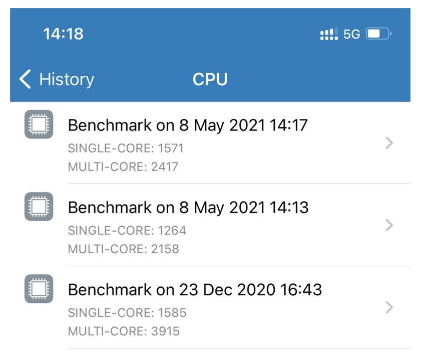Select the SINGLE-CORE: 1264 score line
This screenshot has width=421, height=362.
(x=127, y=231)
